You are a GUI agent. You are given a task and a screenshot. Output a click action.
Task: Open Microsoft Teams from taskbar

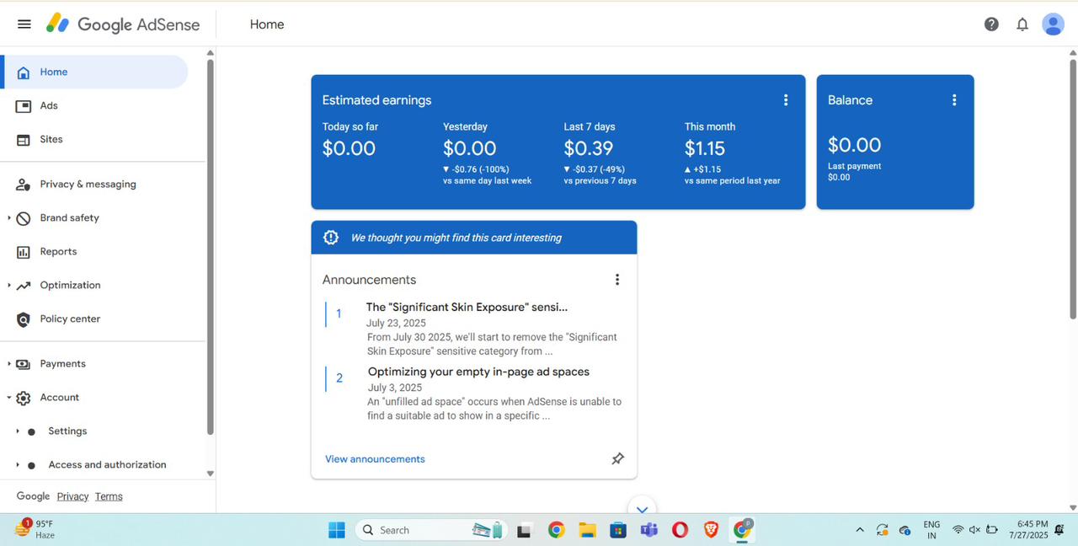[648, 530]
